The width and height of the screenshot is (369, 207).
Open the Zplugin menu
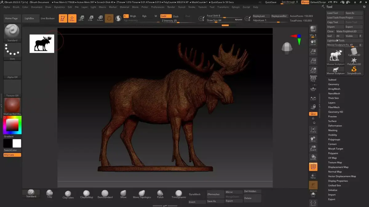coord(236,7)
